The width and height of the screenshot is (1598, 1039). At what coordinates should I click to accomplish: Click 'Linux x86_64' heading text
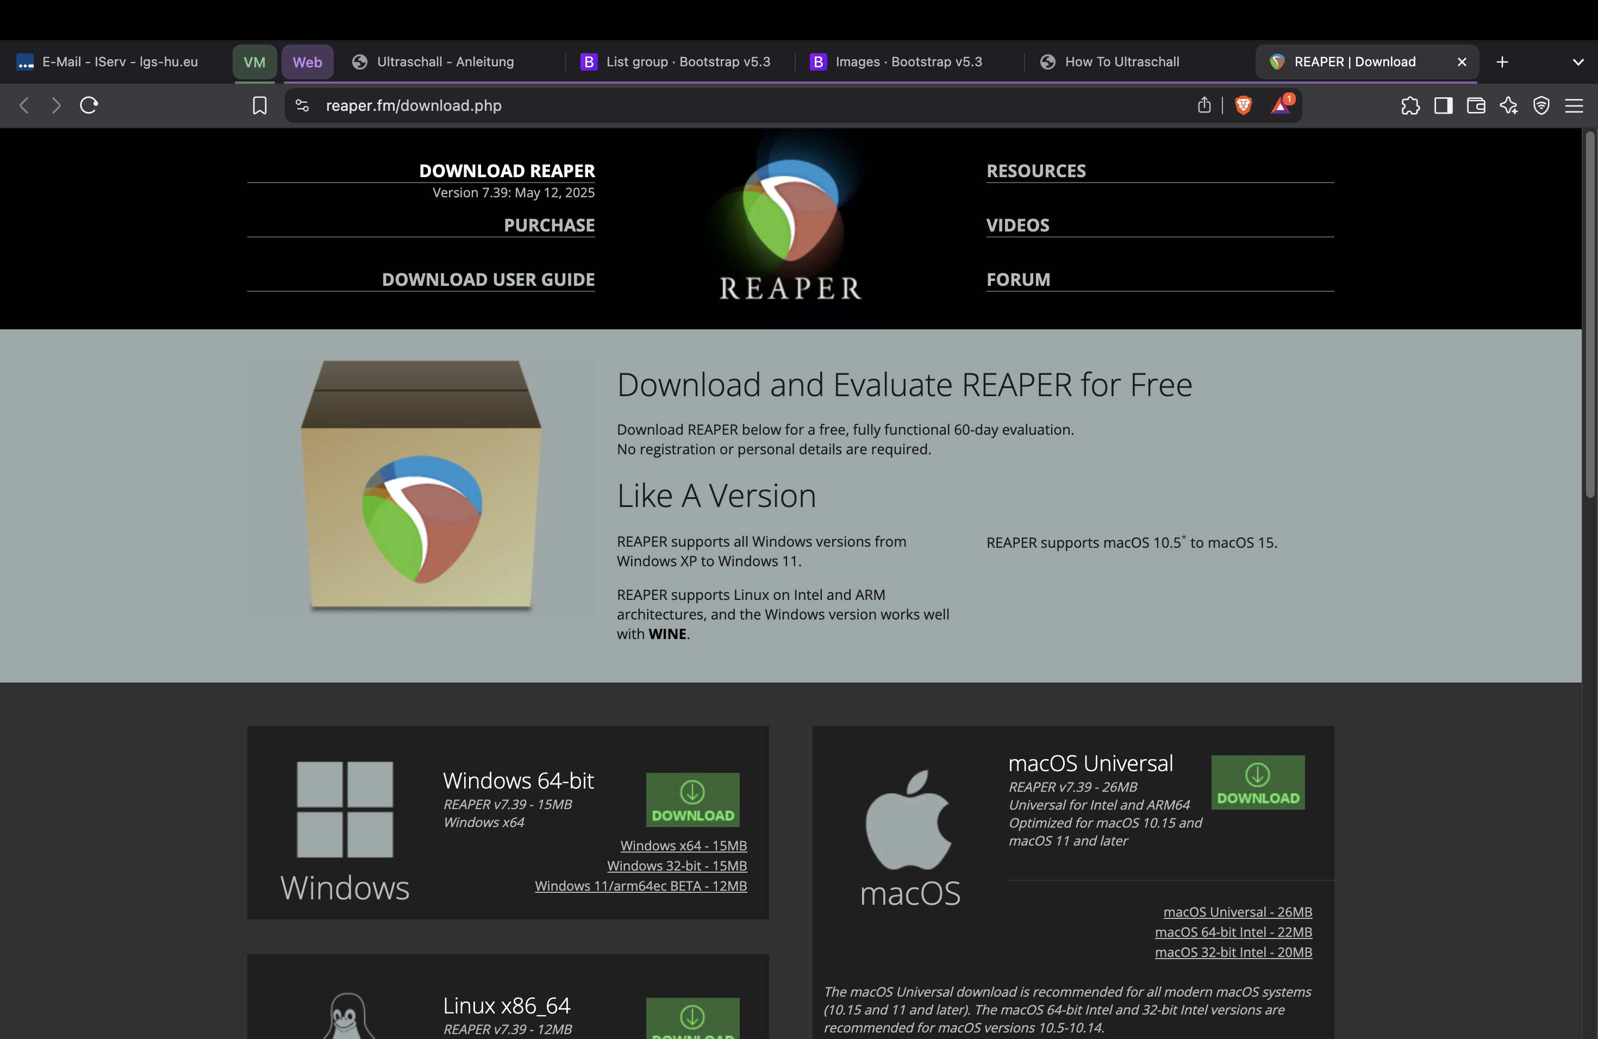pyautogui.click(x=506, y=1005)
